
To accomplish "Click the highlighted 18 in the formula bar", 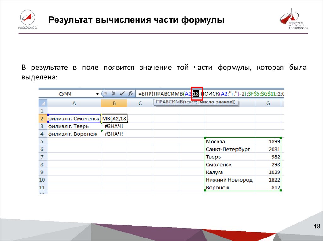I will pos(196,94).
